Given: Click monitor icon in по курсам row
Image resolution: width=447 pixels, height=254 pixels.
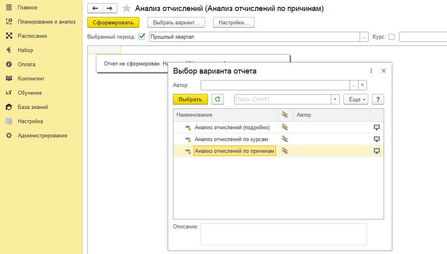Looking at the screenshot, I should pyautogui.click(x=376, y=139).
